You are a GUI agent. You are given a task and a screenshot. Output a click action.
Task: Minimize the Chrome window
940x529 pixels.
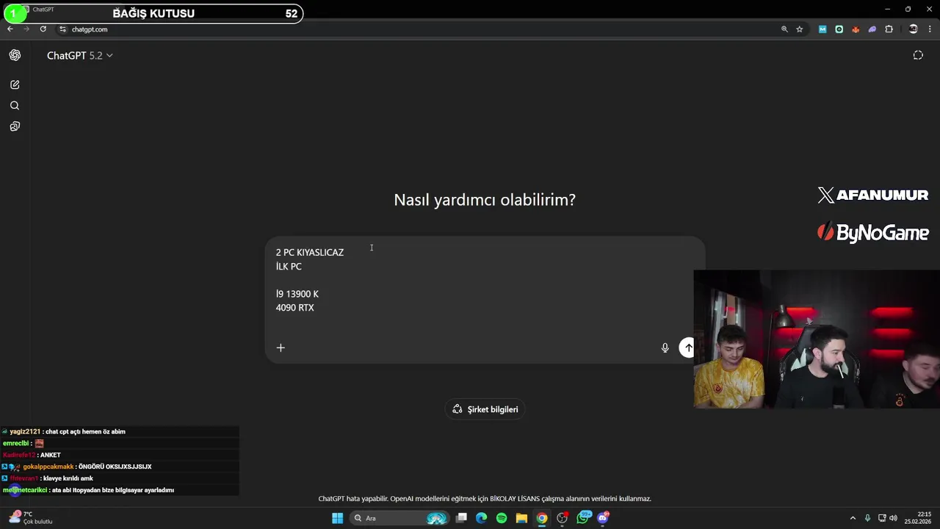click(887, 9)
